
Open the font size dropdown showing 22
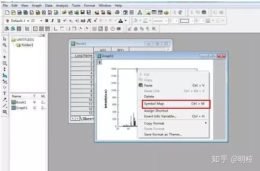tap(41, 21)
